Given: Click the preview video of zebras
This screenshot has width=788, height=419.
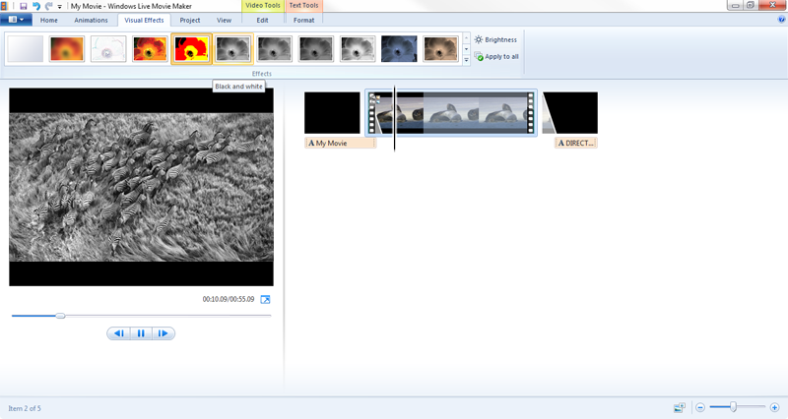Looking at the screenshot, I should coord(141,187).
